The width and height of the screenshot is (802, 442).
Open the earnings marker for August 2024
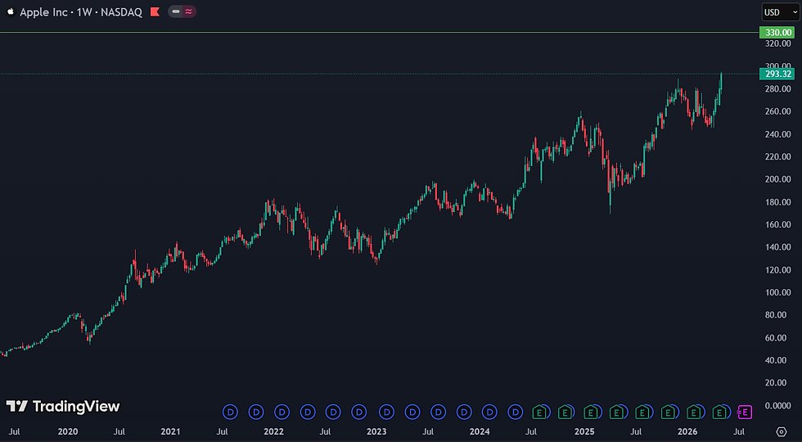click(539, 411)
